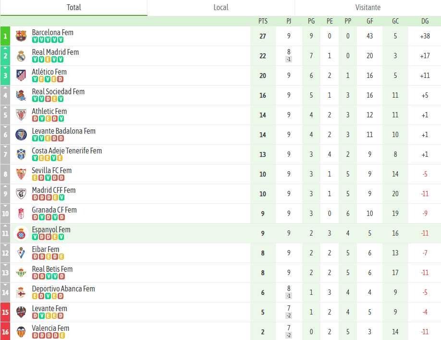Click the Real Sociedad Fem crest
This screenshot has width=441, height=340.
pyautogui.click(x=21, y=95)
